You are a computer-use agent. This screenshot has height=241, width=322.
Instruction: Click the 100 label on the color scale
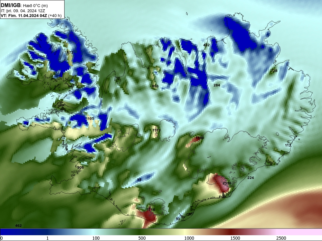(96, 238)
